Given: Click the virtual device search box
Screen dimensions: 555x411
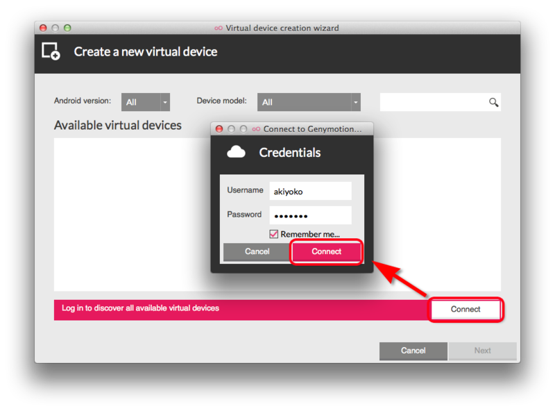Looking at the screenshot, I should (x=440, y=102).
